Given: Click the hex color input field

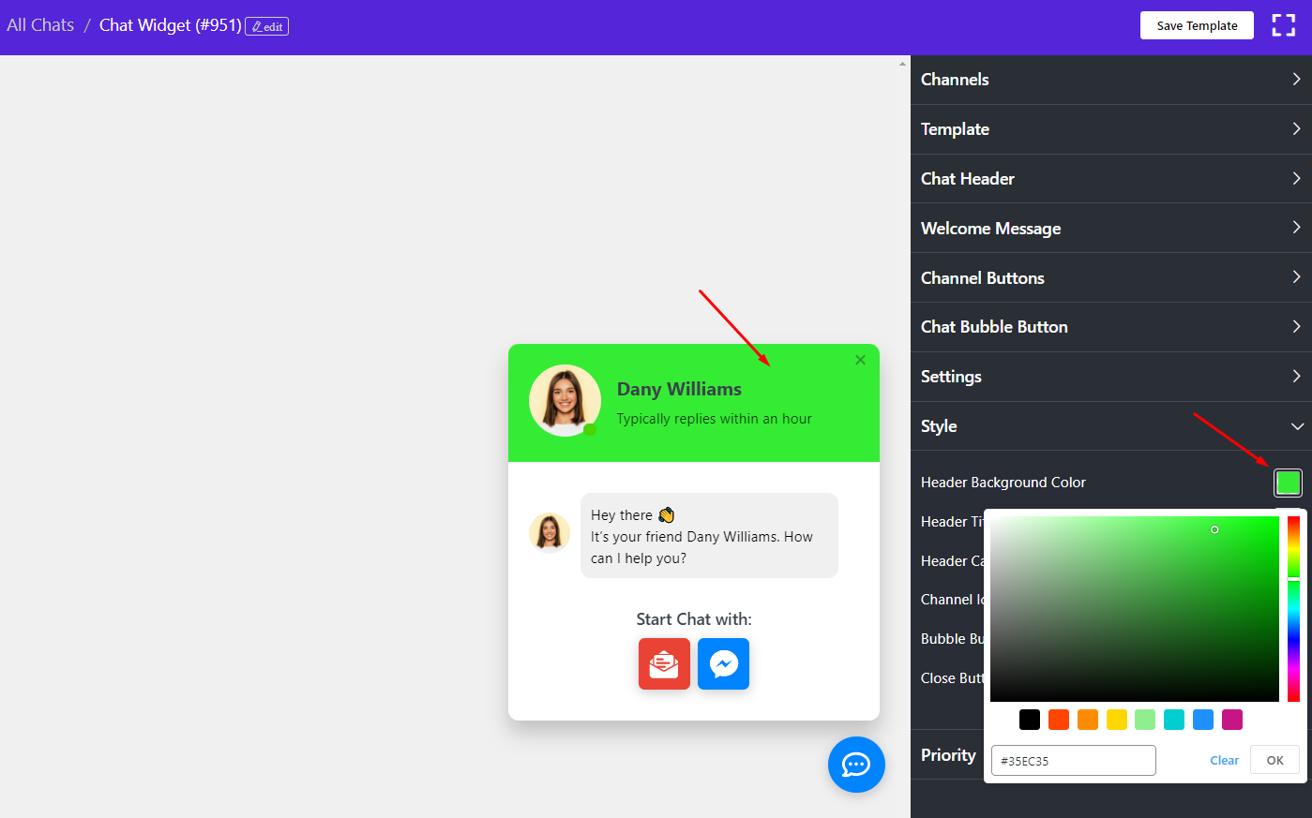Looking at the screenshot, I should pos(1073,761).
